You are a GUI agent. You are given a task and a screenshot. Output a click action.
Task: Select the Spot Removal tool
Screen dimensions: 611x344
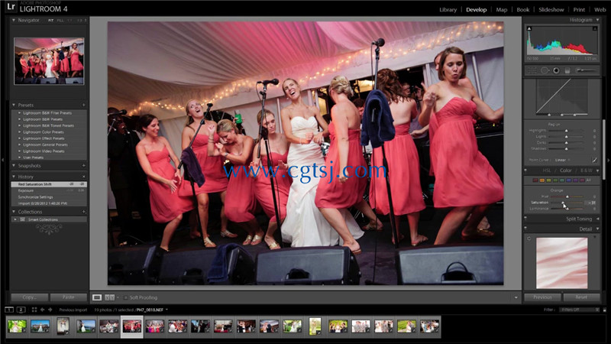pyautogui.click(x=545, y=70)
